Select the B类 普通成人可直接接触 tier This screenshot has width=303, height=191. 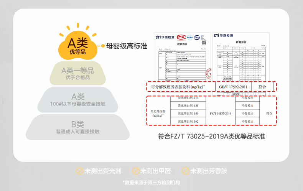pyautogui.click(x=78, y=127)
